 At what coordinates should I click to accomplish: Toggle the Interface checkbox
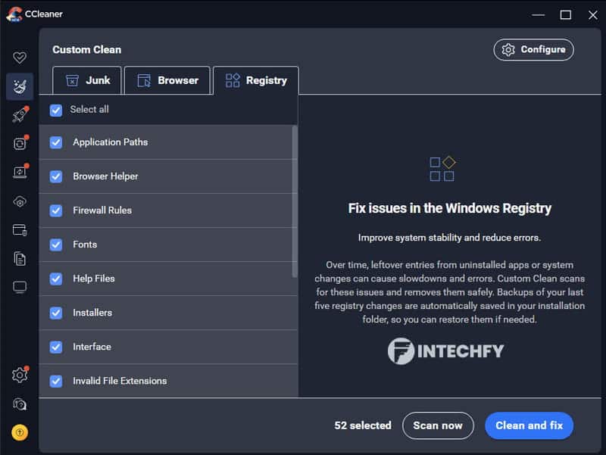[x=56, y=347]
